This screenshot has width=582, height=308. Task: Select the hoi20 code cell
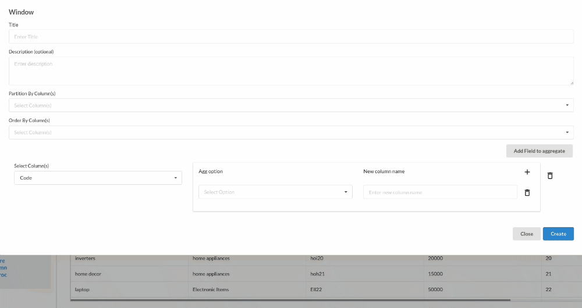point(365,258)
